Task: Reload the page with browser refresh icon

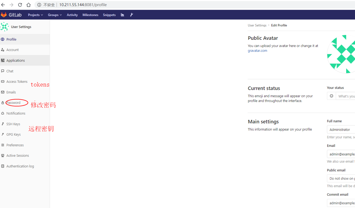Action: pyautogui.click(x=20, y=5)
